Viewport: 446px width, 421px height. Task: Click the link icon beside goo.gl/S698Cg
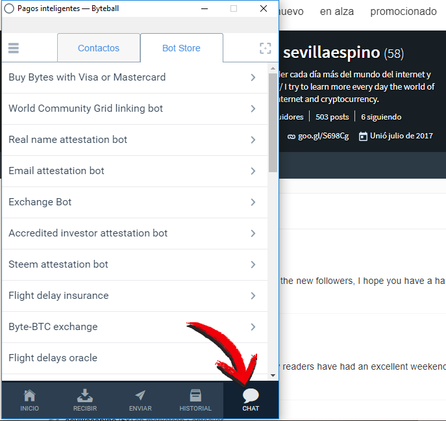pyautogui.click(x=291, y=136)
